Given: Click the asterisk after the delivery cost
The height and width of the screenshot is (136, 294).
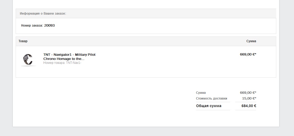Looking at the screenshot, I should click(256, 98).
